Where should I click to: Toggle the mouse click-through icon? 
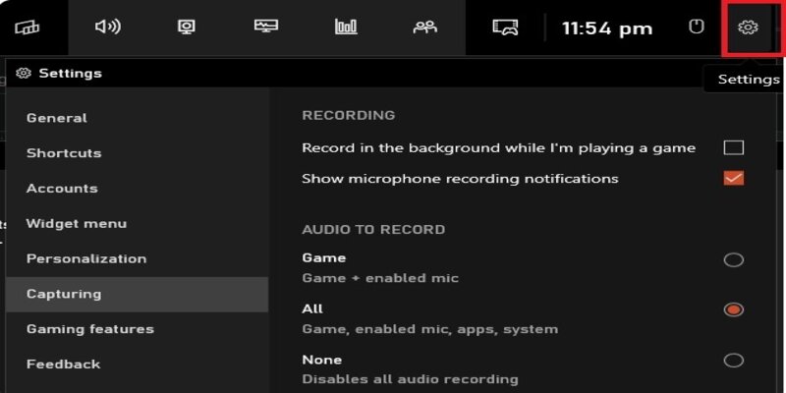coord(696,27)
